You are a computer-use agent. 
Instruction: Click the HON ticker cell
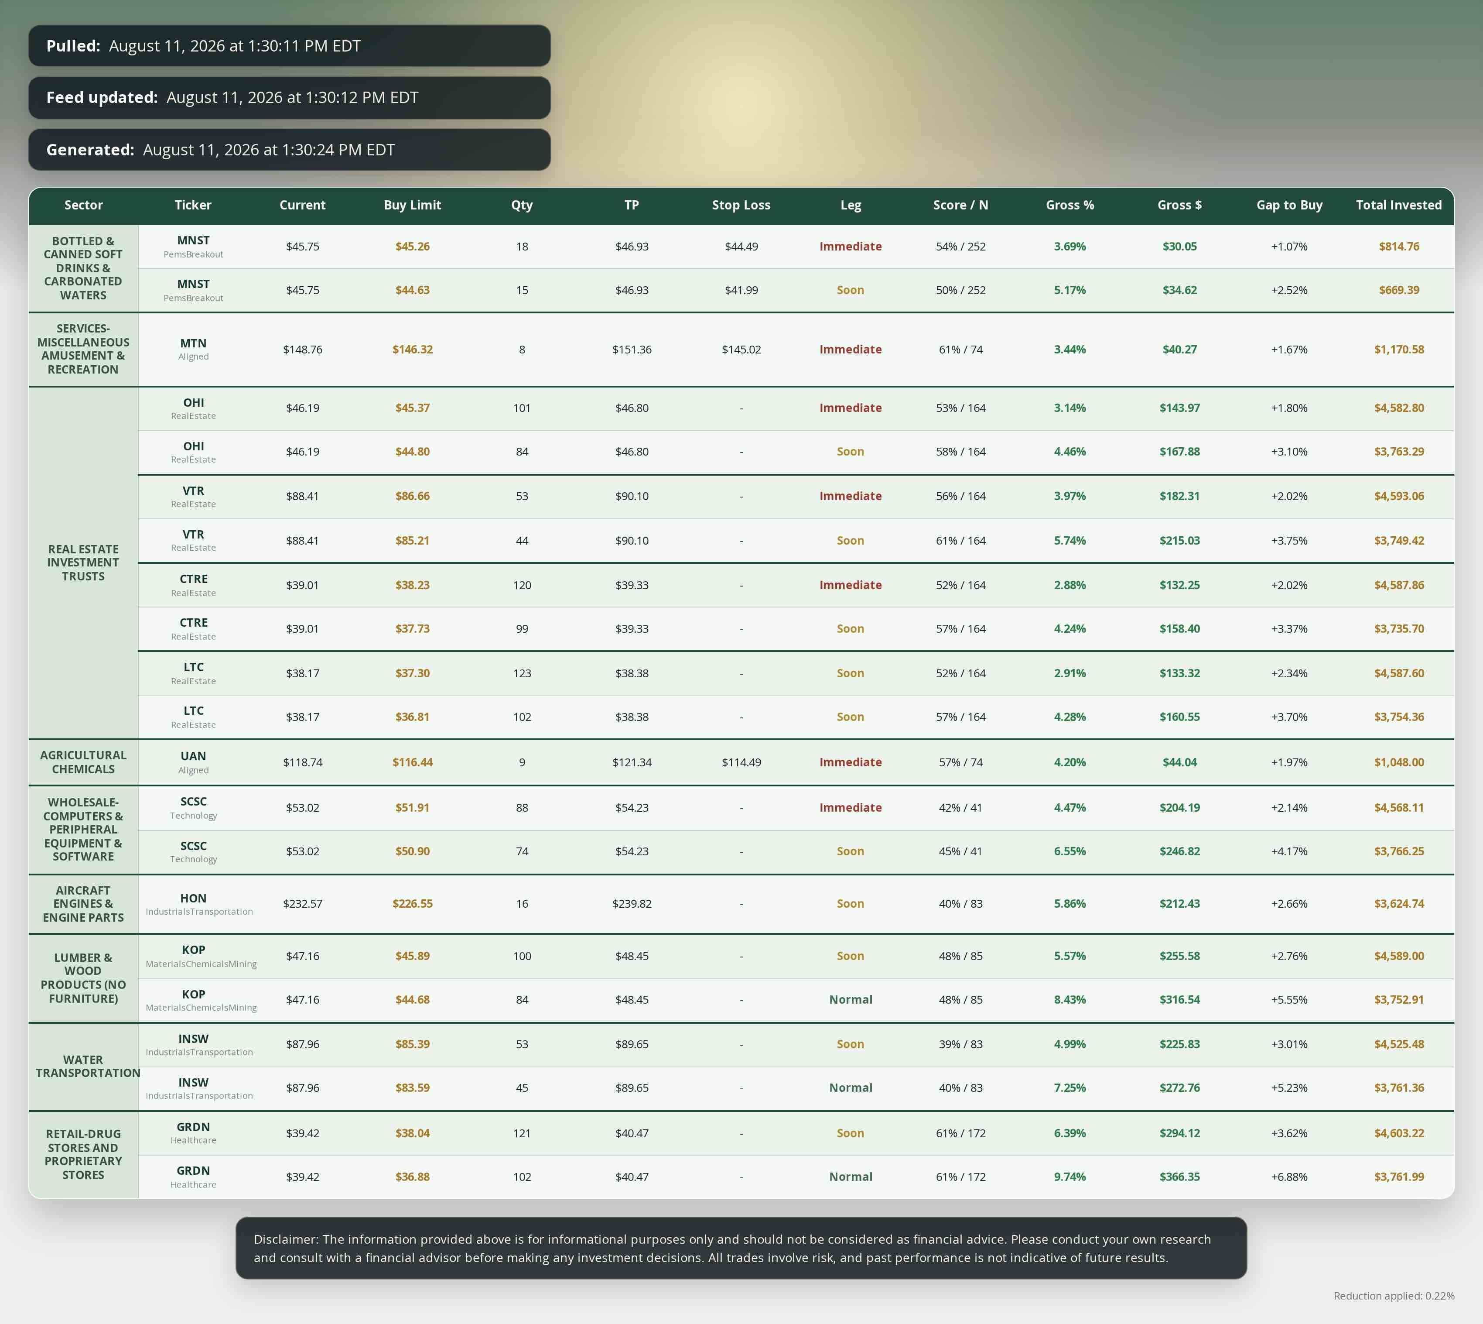tap(193, 903)
